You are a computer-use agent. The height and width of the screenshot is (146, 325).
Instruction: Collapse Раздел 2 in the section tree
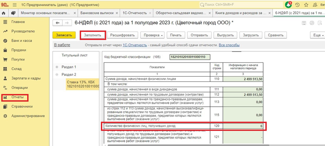[x=57, y=75]
